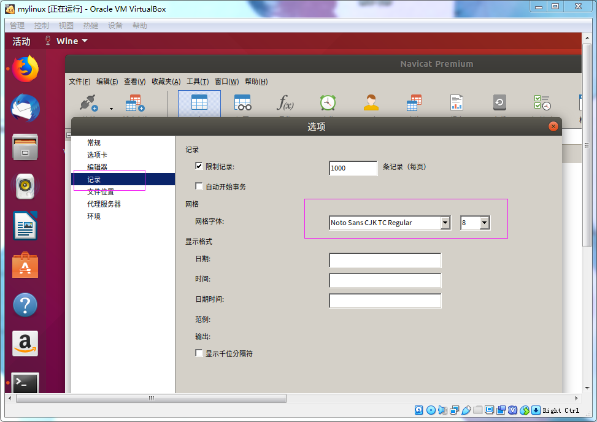Viewport: 597px width, 422px height.
Task: Open the VirtualBox 视图 menu
Action: coord(66,26)
